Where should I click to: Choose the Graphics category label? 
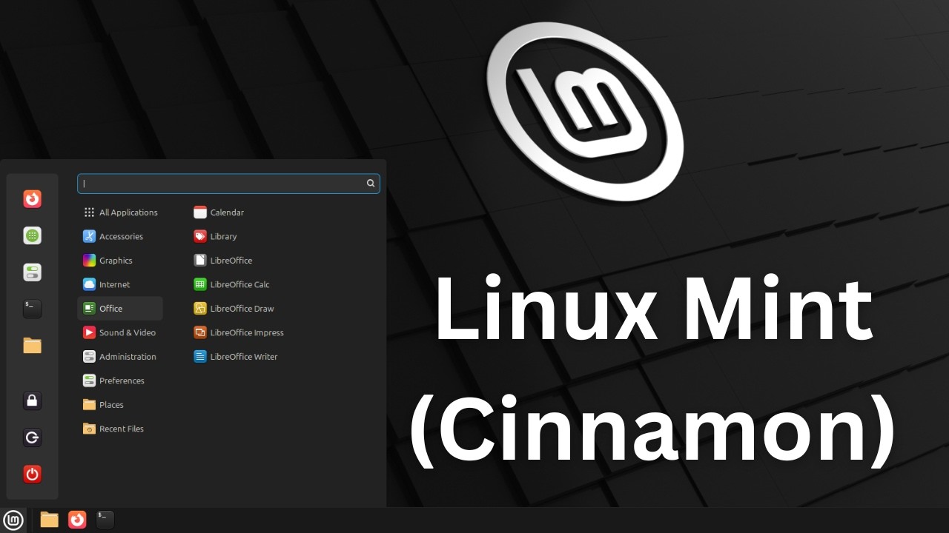tap(116, 261)
